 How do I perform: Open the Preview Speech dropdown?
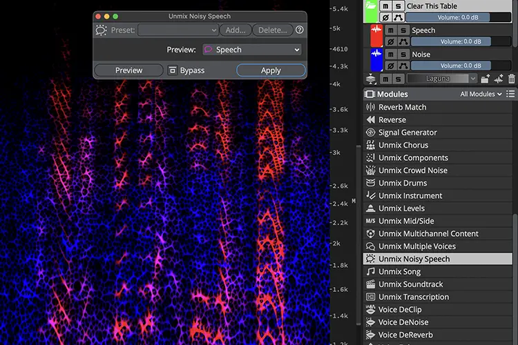252,50
